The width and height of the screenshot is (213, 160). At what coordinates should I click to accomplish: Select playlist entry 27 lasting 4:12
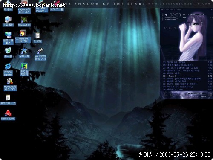(187, 68)
